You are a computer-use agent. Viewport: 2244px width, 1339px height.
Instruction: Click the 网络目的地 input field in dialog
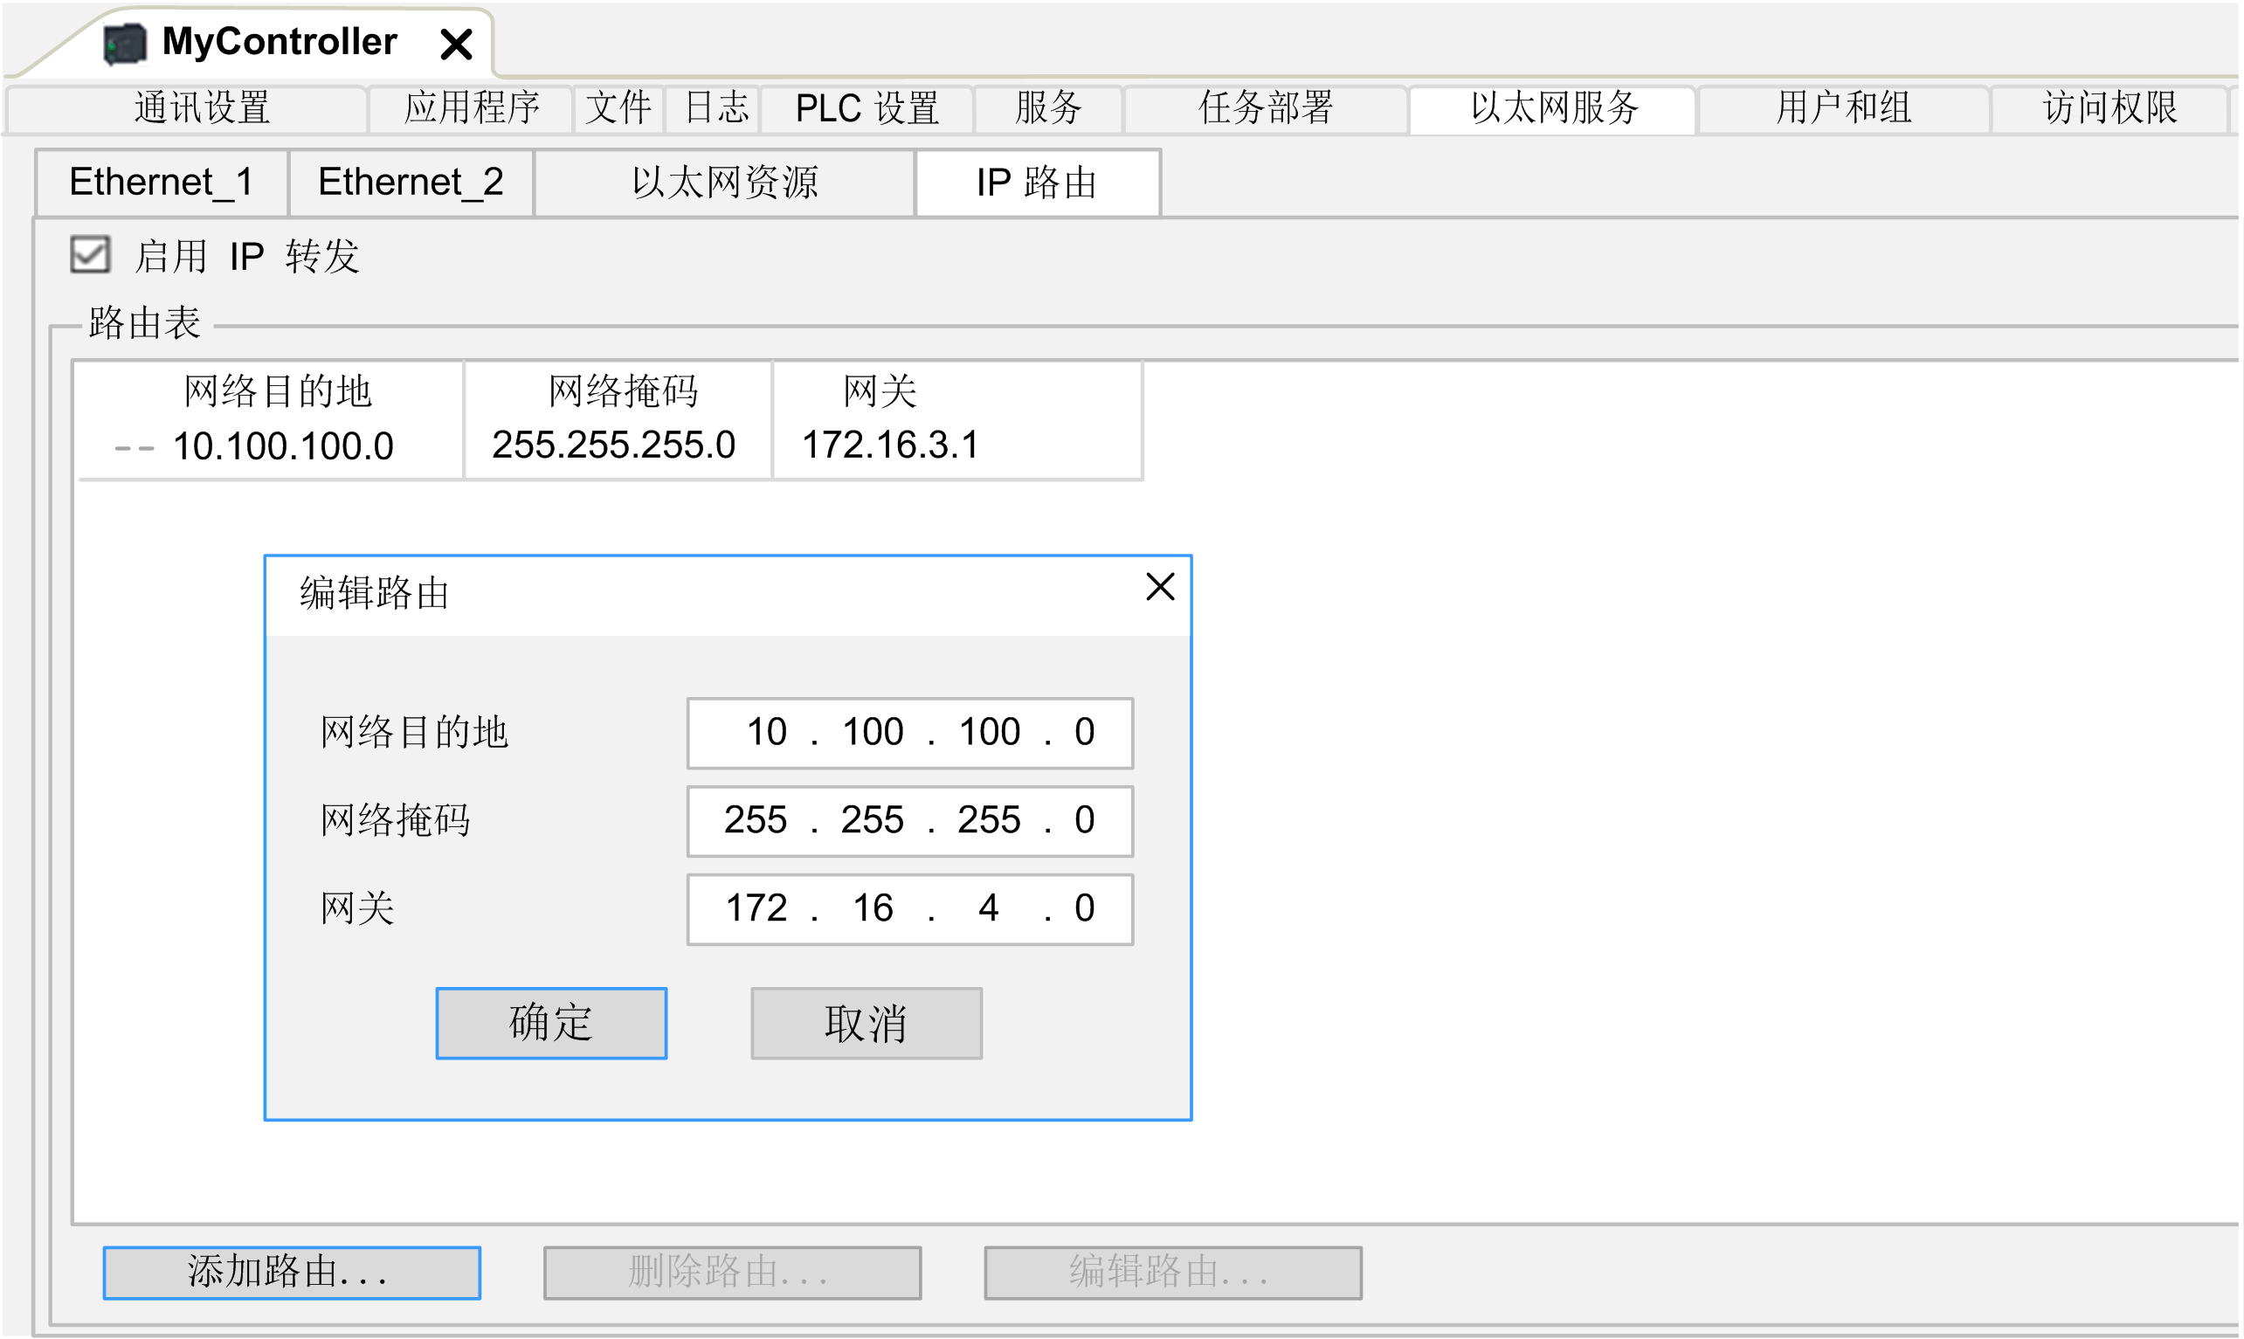909,734
